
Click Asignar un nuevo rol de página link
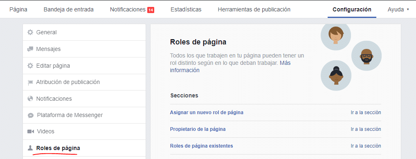(207, 113)
